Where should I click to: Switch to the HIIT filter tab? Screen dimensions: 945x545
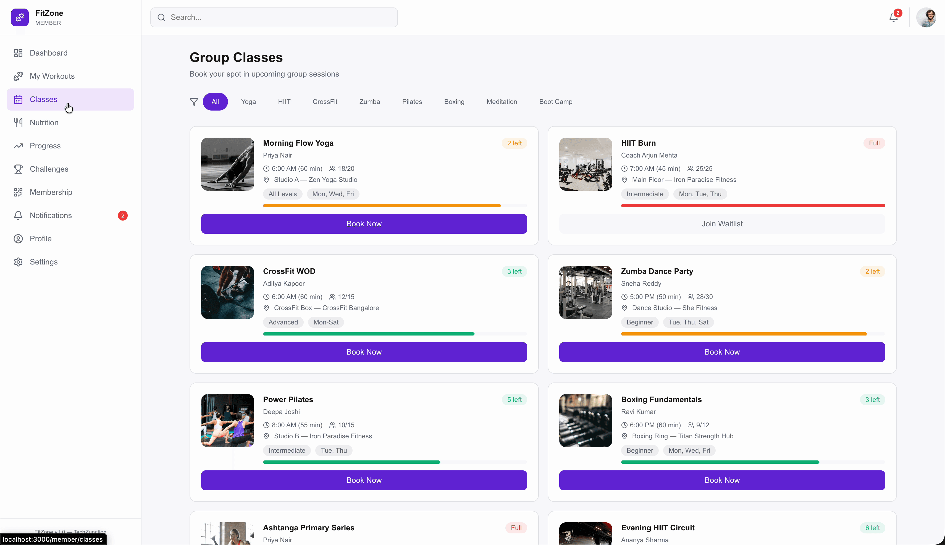click(284, 101)
